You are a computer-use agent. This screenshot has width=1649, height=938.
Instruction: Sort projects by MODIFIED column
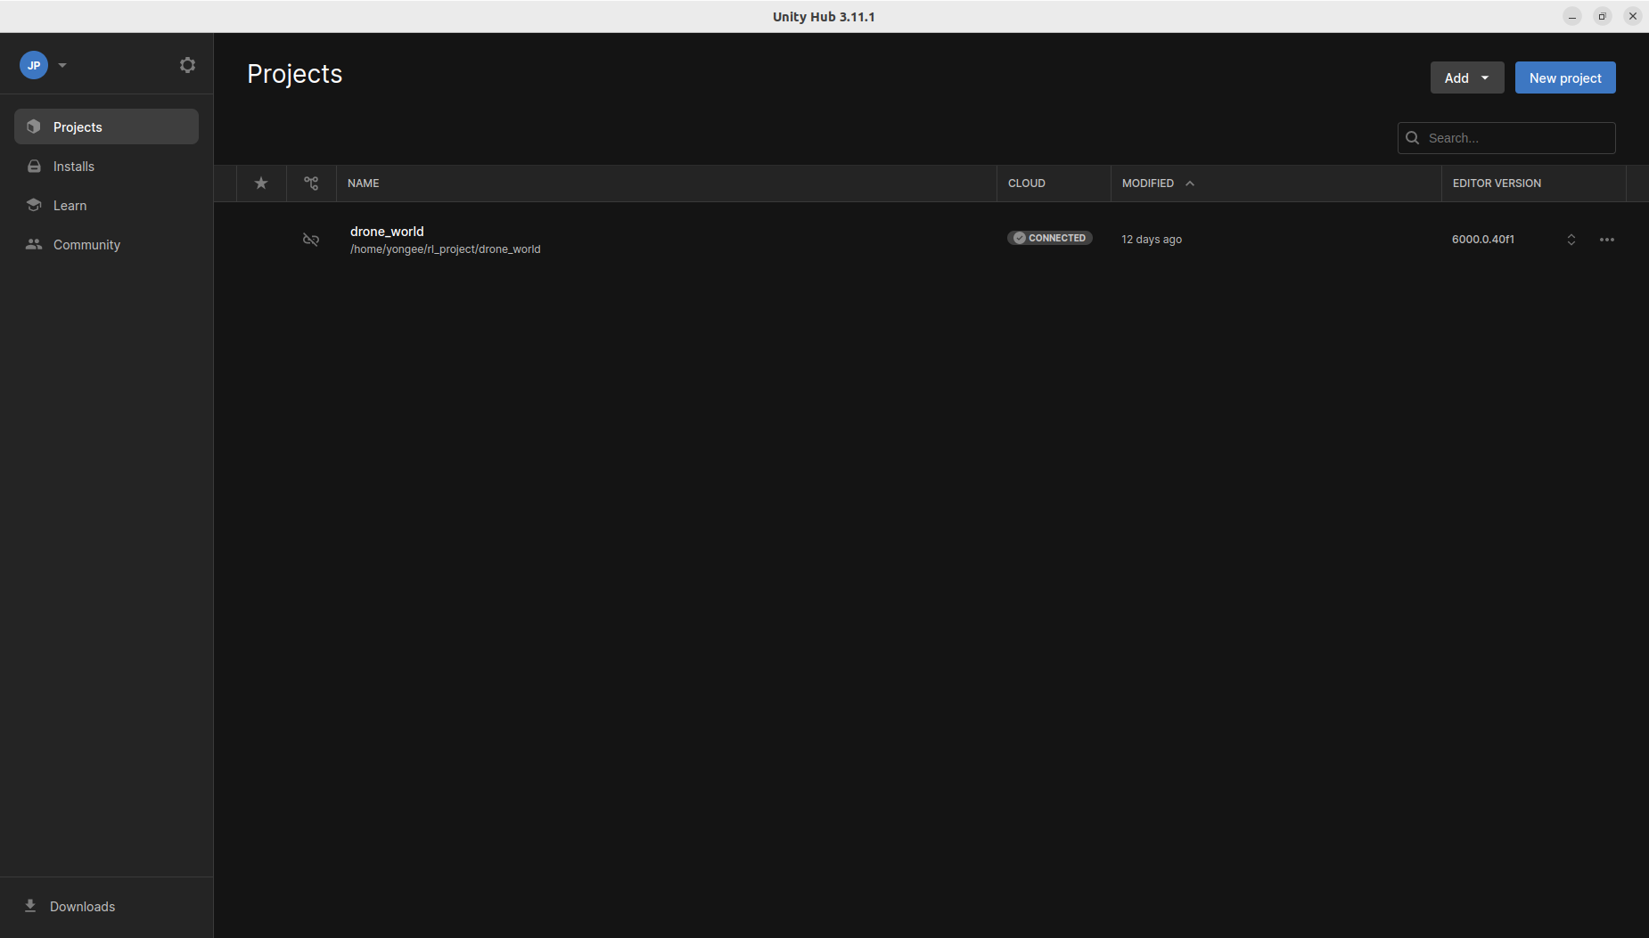click(x=1148, y=183)
